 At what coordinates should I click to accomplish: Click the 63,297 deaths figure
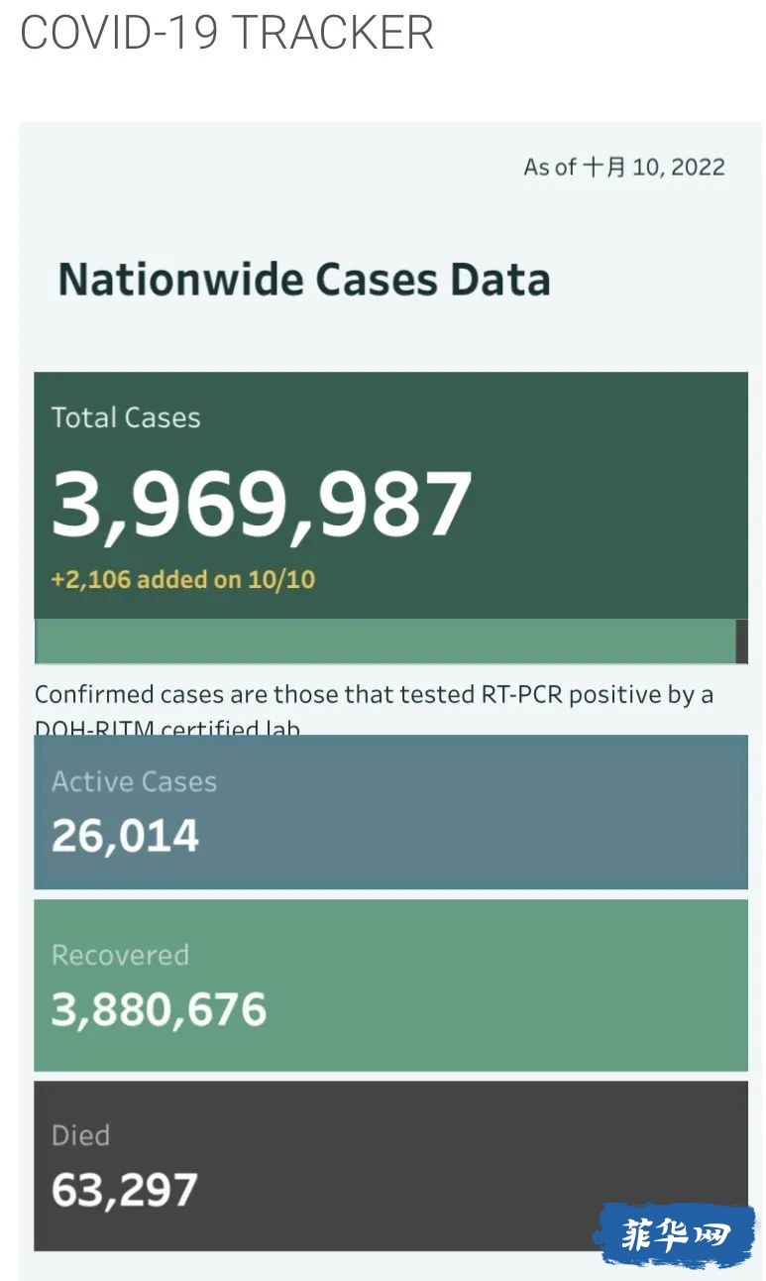(124, 1191)
